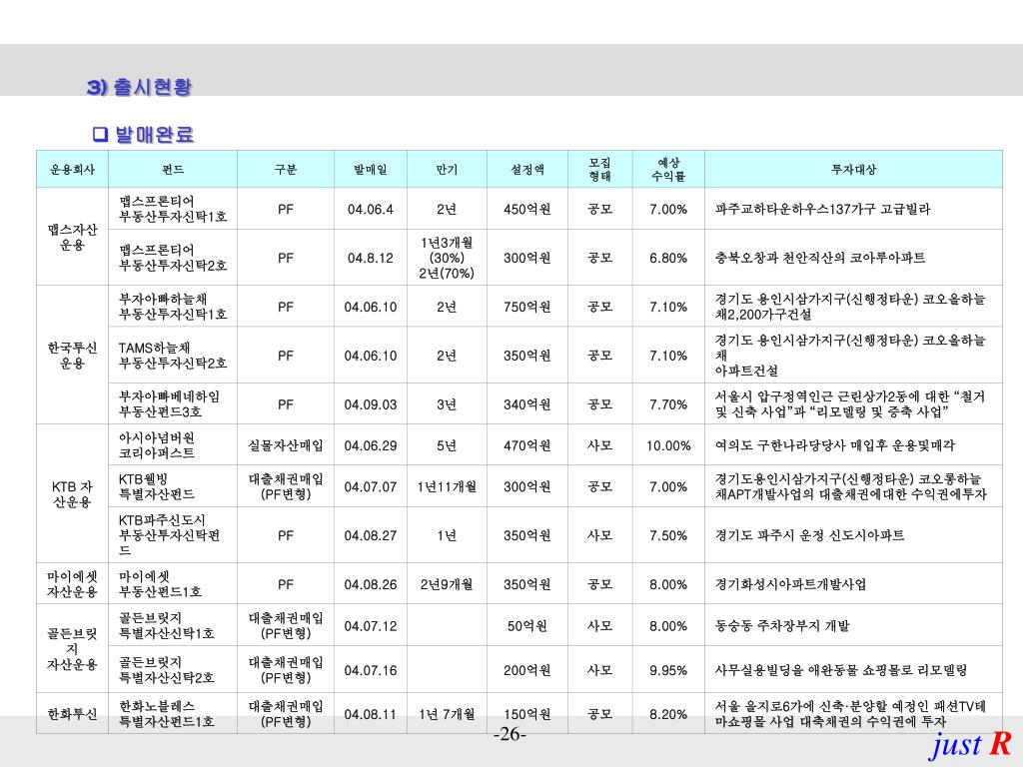
Task: Click fund '아시아넘버원 코리아퍼스트'
Action: 157,445
